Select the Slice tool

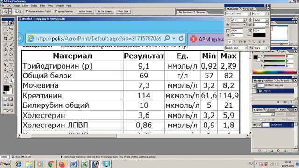pyautogui.click(x=11, y=38)
